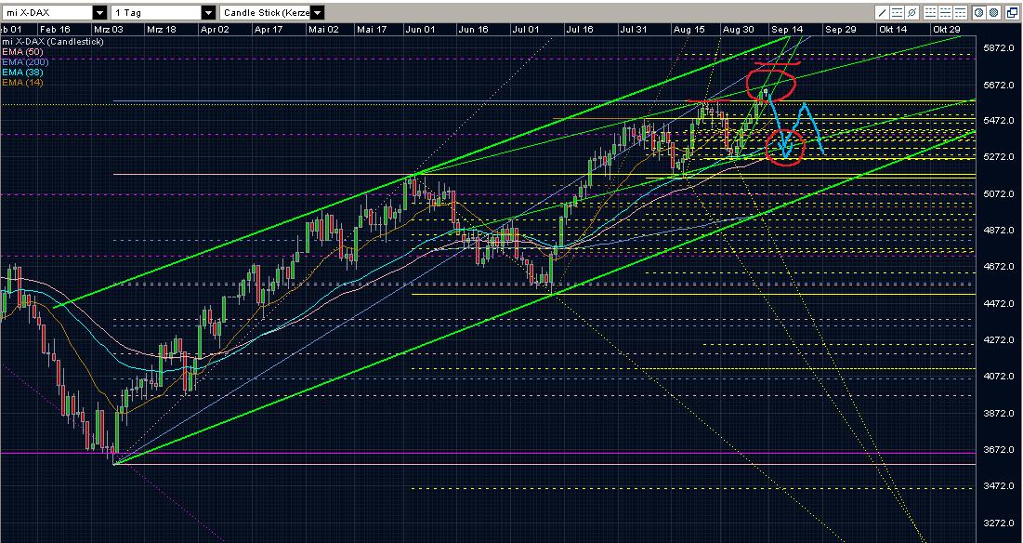Image resolution: width=1023 pixels, height=543 pixels.
Task: Click the Jun 16 date label
Action: [x=473, y=30]
